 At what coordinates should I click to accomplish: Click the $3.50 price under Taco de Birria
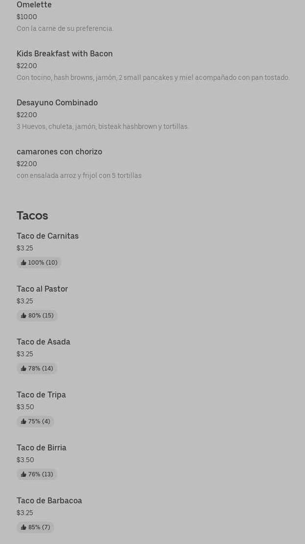click(x=25, y=460)
